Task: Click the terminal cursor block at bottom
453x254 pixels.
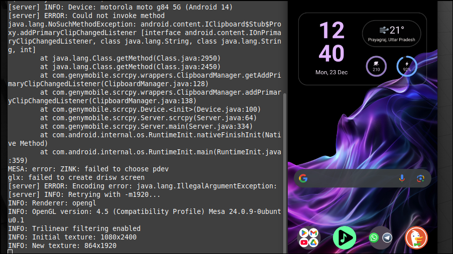Action: coord(10,252)
